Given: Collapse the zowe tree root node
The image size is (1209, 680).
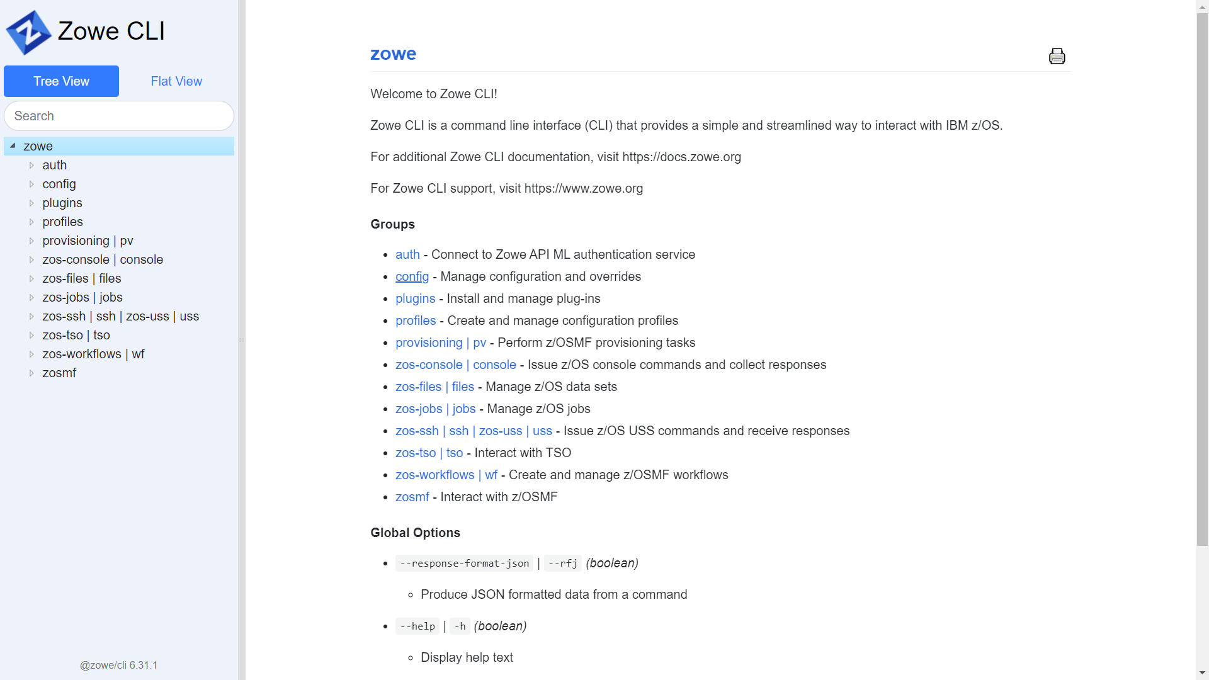Looking at the screenshot, I should [13, 146].
